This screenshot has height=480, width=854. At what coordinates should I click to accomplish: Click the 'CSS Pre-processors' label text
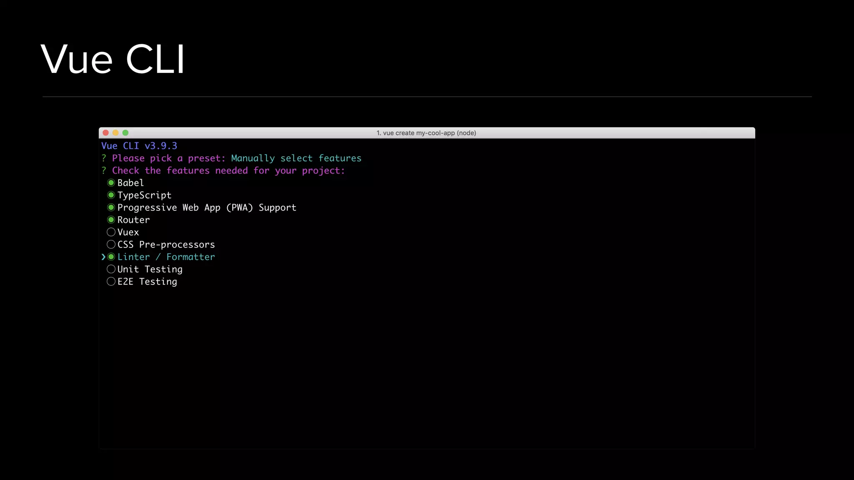tap(166, 245)
